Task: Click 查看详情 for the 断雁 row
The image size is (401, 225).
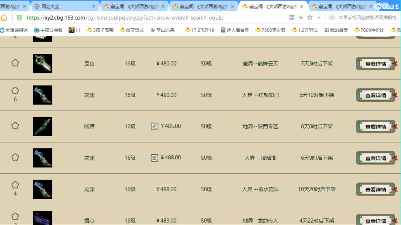Action: [x=376, y=127]
